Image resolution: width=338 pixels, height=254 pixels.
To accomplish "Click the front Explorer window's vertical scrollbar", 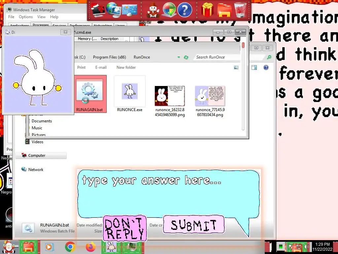I will tap(243, 86).
